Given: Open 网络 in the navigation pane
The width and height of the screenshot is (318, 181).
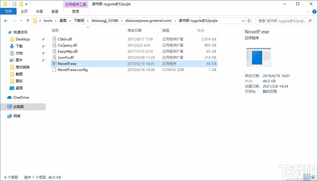Looking at the screenshot, I should [x=17, y=116].
